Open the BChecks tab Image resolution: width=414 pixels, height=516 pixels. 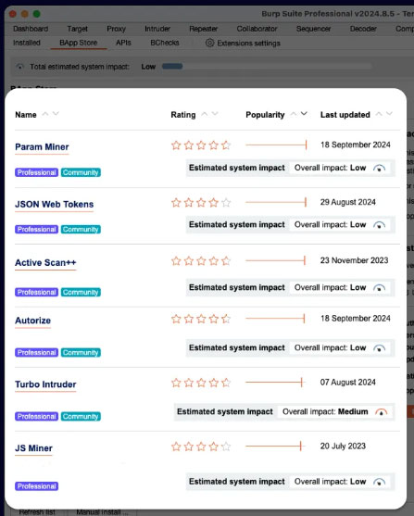[x=165, y=43]
